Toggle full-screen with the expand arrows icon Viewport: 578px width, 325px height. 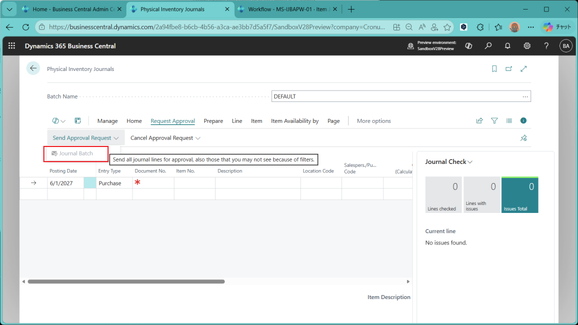(x=524, y=69)
